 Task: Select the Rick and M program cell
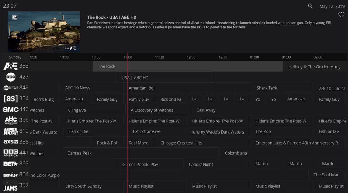(x=171, y=99)
